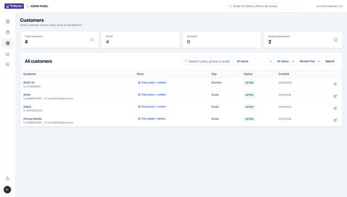
Task: Open the external link icon on Anish's row
Action: pos(335,96)
